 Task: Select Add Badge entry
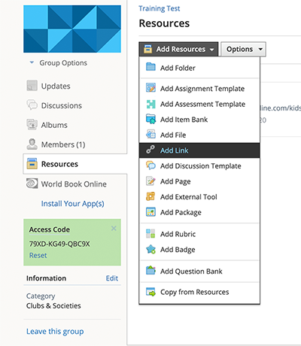coord(199,250)
